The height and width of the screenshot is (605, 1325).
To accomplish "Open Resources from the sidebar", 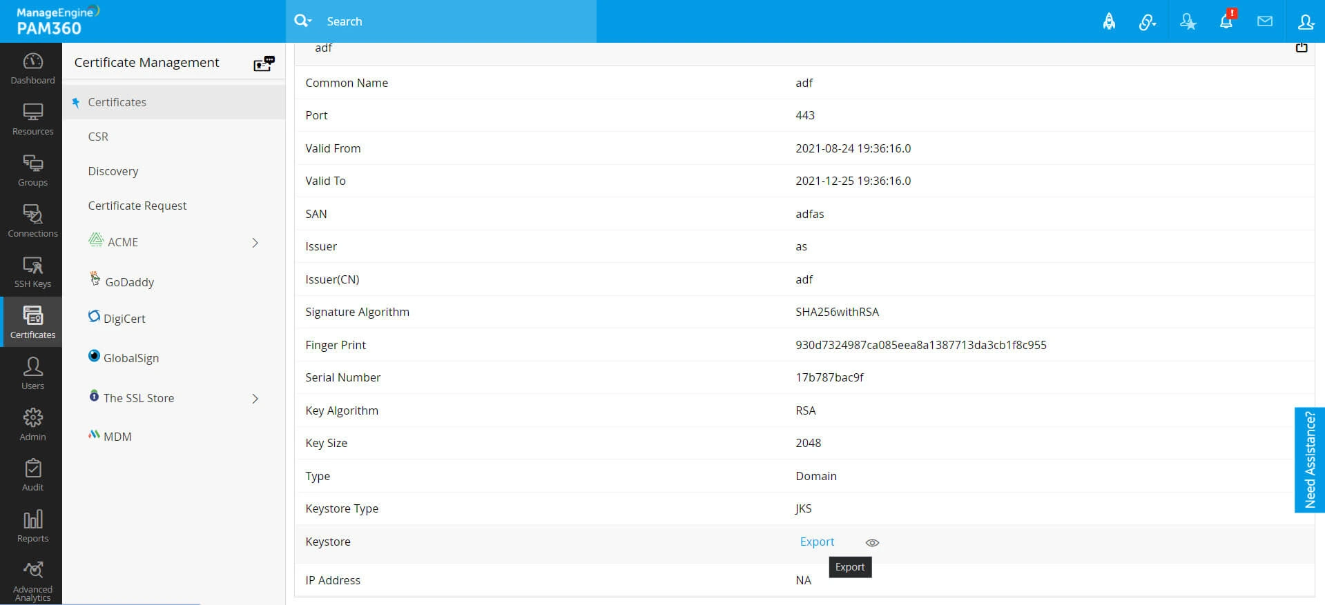I will point(32,119).
